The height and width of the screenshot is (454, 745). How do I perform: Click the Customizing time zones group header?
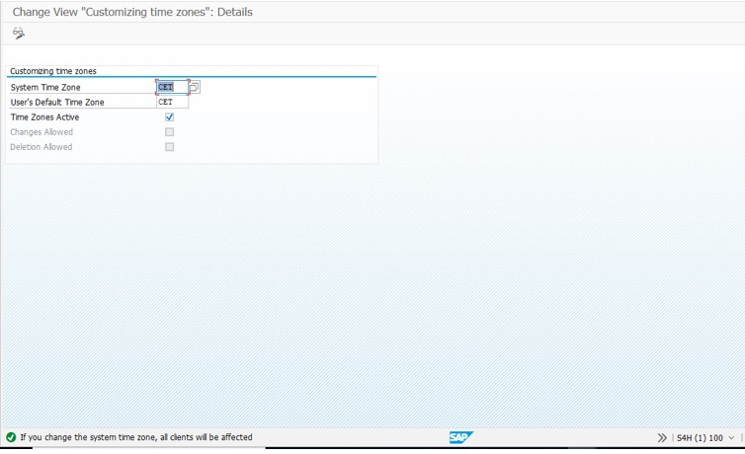click(53, 71)
